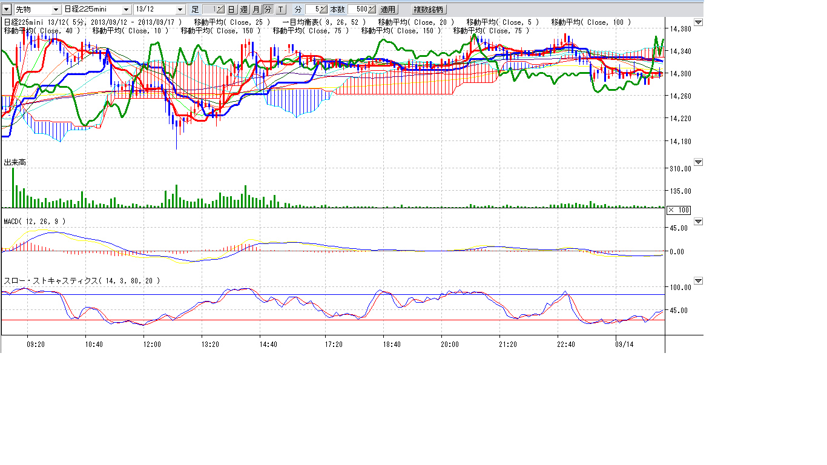Expand the slow stochastics panel options arrow
Image resolution: width=827 pixels, height=465 pixels.
[x=698, y=281]
